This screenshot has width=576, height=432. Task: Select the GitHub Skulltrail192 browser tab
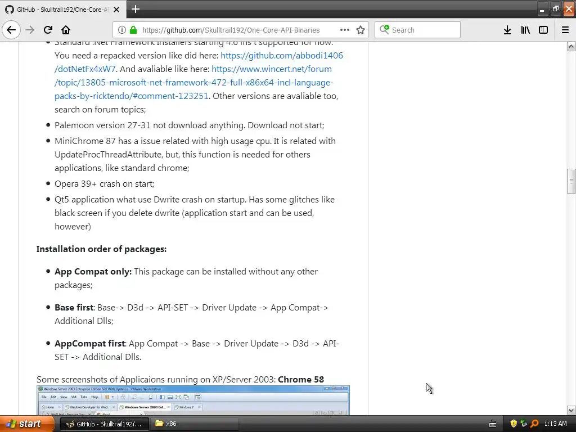point(63,10)
